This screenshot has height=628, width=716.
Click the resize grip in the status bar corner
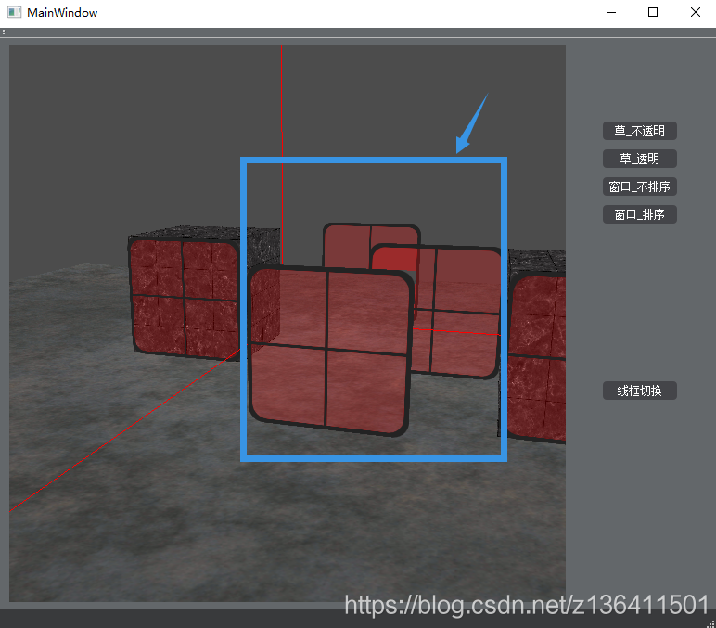coord(711,624)
